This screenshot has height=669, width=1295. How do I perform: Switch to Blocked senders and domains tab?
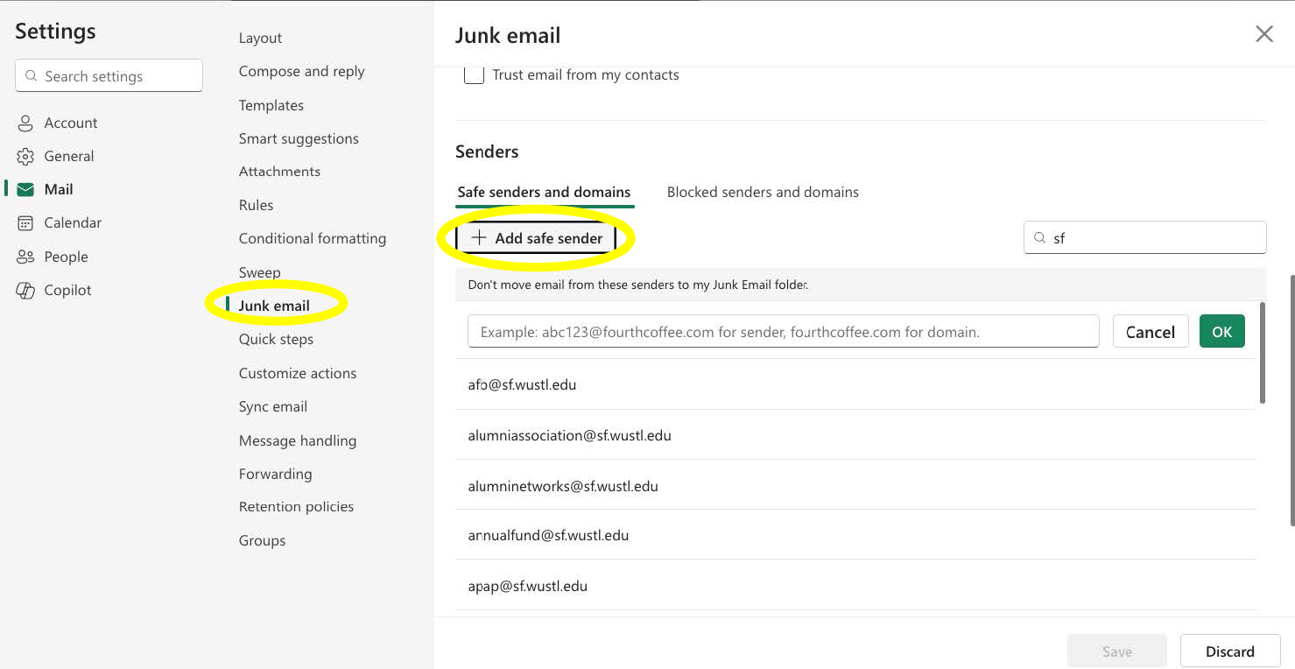click(x=762, y=192)
